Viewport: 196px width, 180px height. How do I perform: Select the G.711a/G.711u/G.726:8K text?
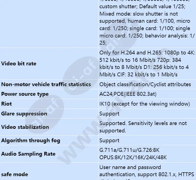129,150
